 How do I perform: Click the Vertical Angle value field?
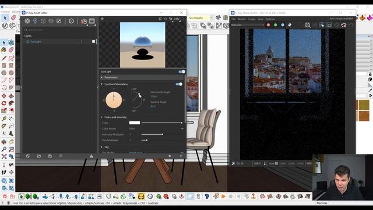pyautogui.click(x=153, y=106)
